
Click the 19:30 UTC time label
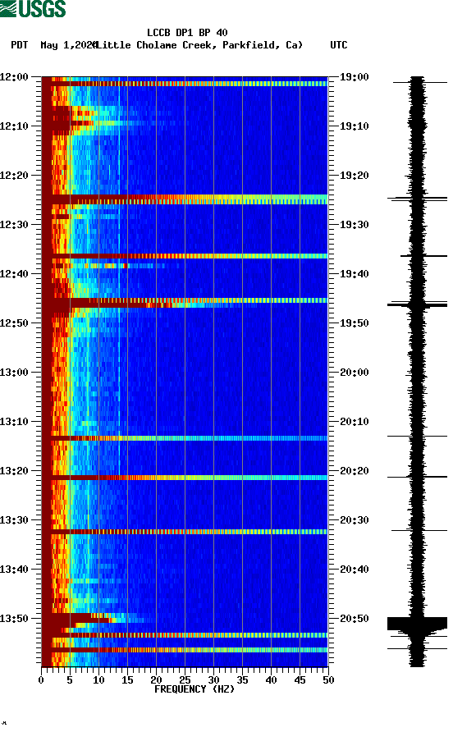click(355, 225)
